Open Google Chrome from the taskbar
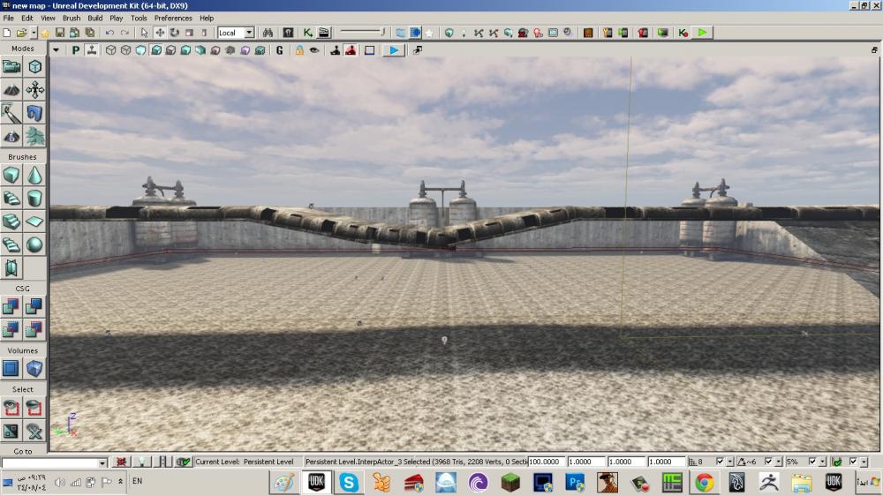This screenshot has width=883, height=496. click(x=704, y=483)
